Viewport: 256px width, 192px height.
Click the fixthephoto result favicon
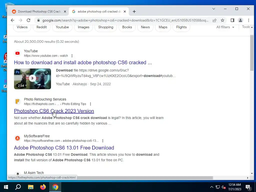pos(17,101)
